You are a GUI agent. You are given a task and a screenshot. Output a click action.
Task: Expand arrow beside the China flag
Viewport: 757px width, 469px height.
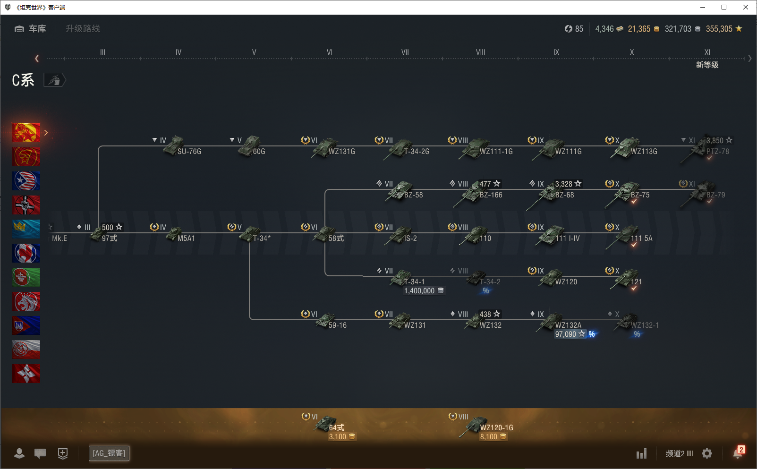(x=46, y=133)
